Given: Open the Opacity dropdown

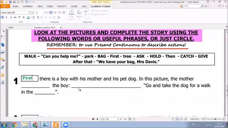Looking at the screenshot, I should point(79,15).
